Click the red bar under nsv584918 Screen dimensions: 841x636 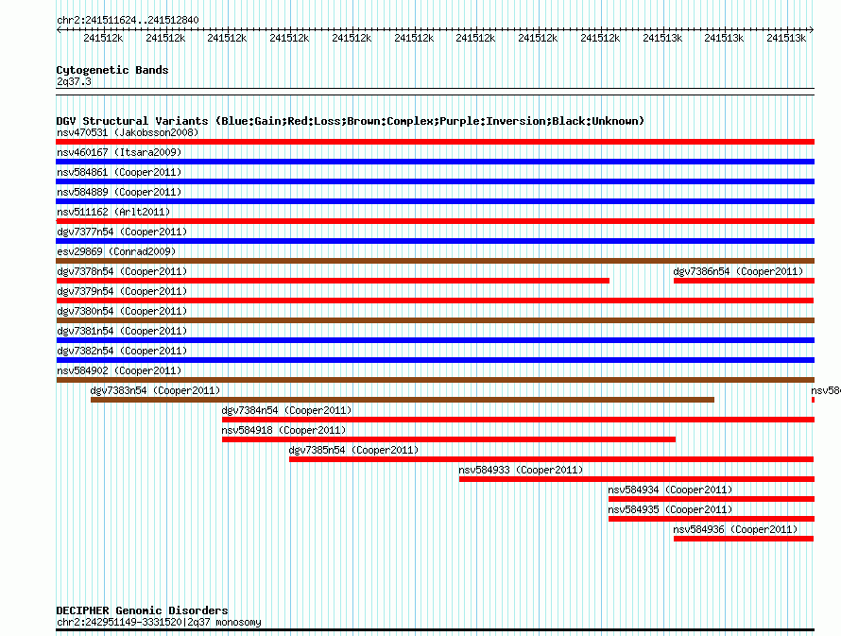coord(449,439)
